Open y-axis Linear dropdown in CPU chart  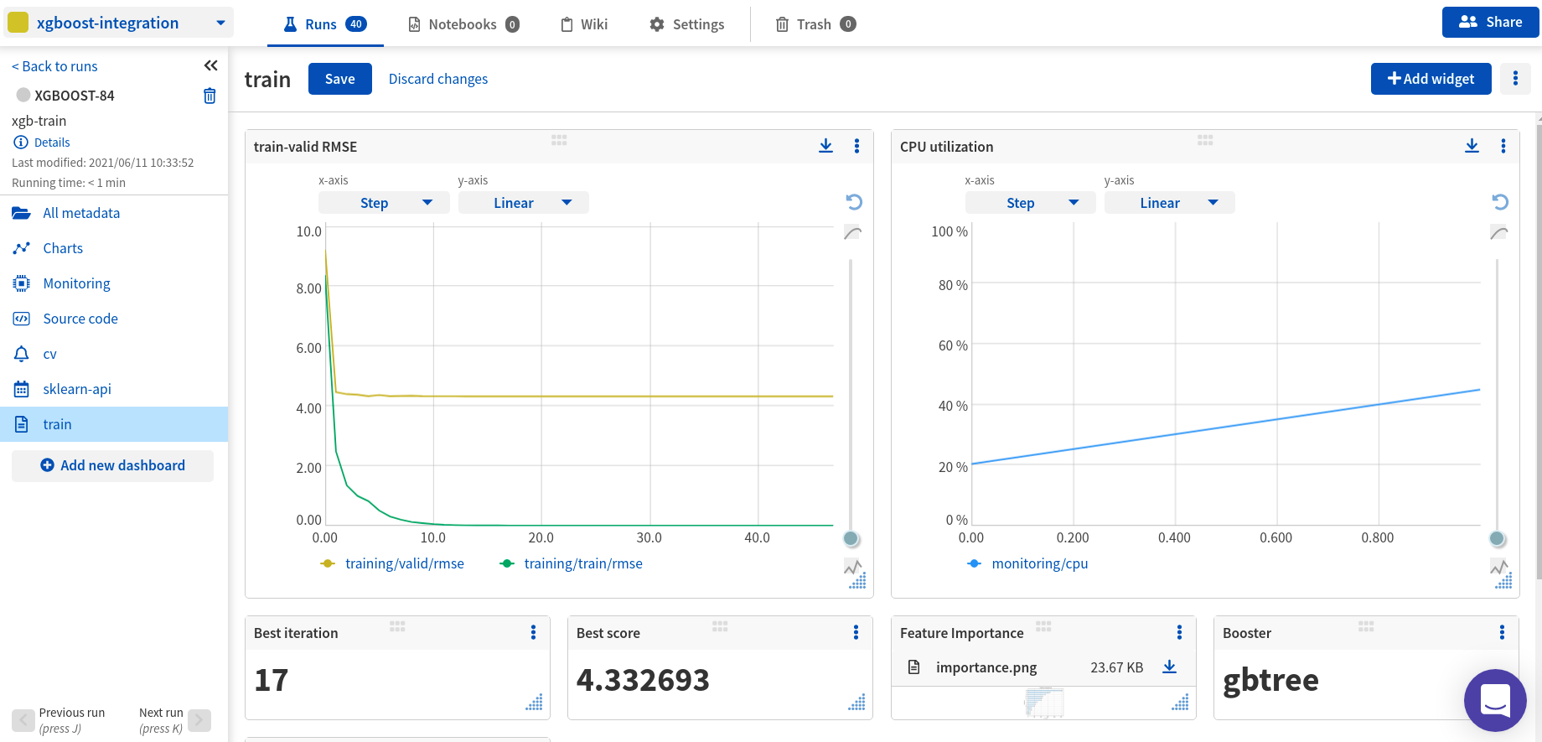click(x=1169, y=203)
